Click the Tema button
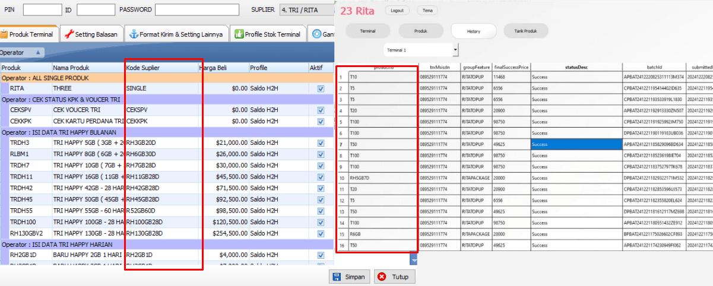This screenshot has width=713, height=286. coord(426,11)
